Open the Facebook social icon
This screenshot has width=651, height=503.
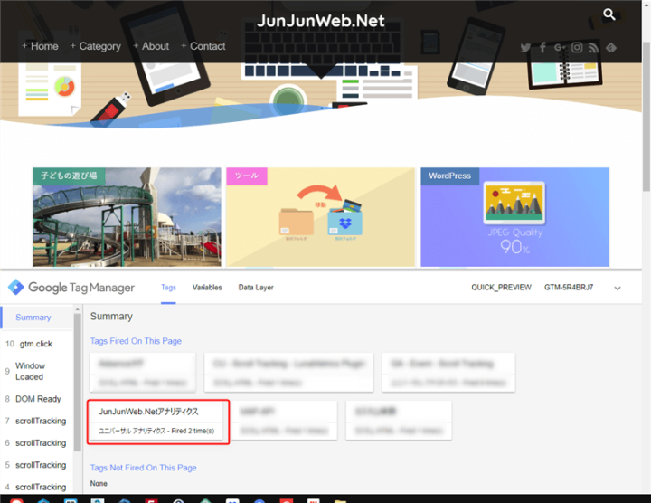542,47
